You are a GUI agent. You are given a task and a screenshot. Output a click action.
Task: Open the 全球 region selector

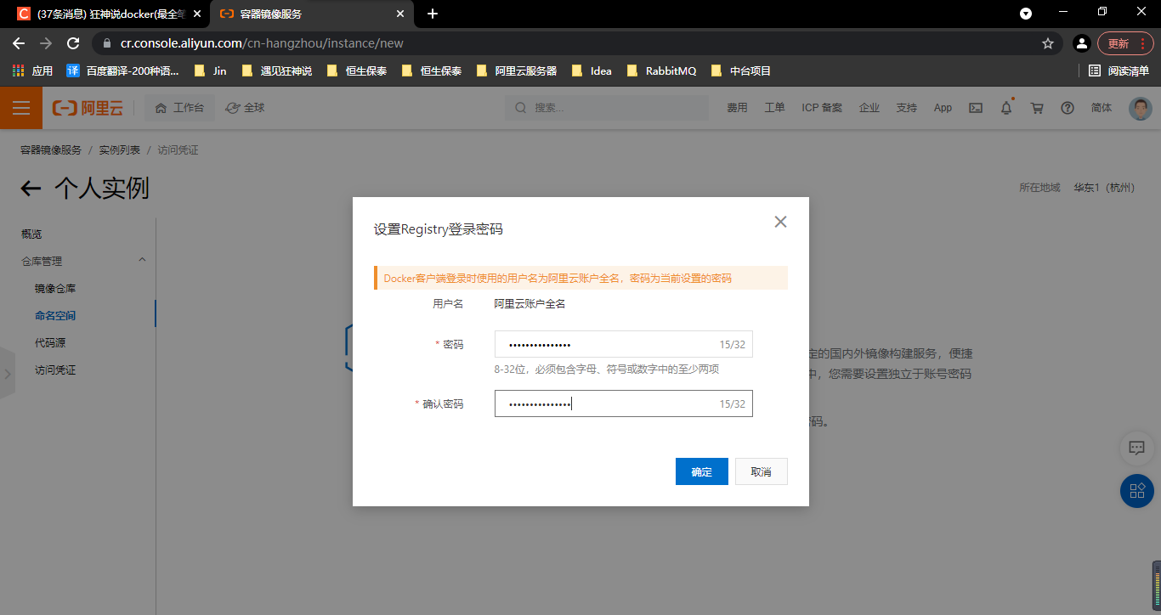point(245,108)
